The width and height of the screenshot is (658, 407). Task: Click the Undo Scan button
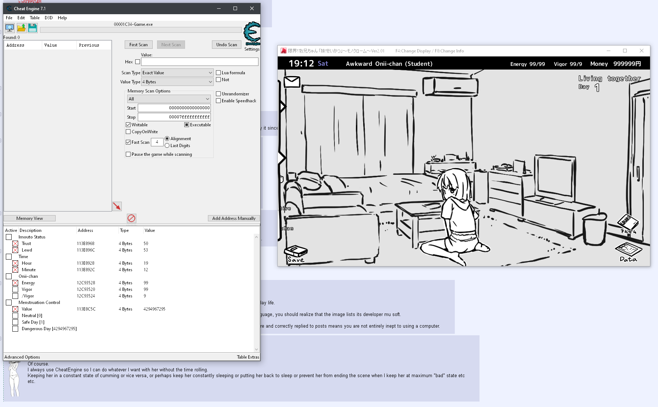pyautogui.click(x=226, y=45)
